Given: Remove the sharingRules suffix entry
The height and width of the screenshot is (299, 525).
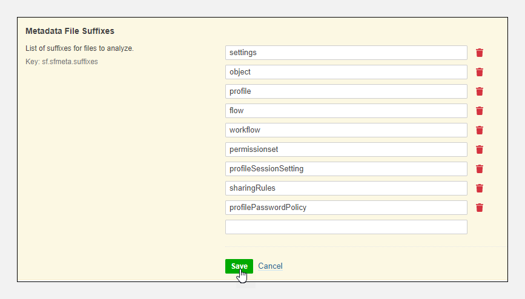Looking at the screenshot, I should coord(480,188).
